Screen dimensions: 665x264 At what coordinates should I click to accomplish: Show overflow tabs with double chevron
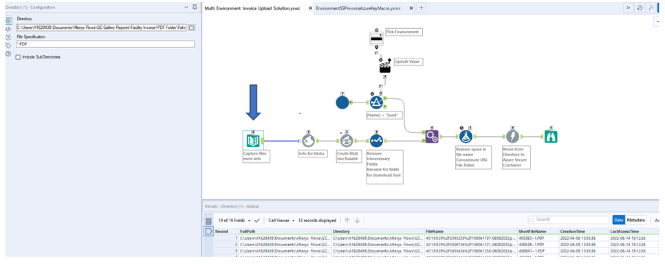628,8
